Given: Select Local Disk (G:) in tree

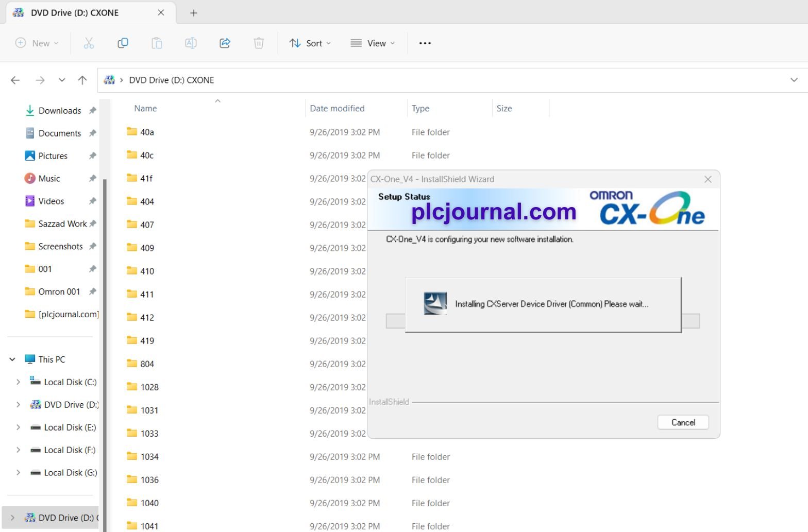Looking at the screenshot, I should pyautogui.click(x=70, y=473).
